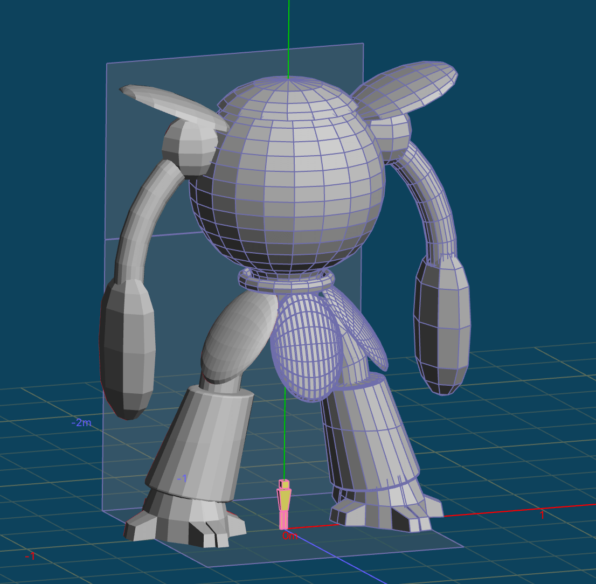Pick the neck ring torus beneath the head
Viewport: 596px width, 584px height.
coord(287,281)
